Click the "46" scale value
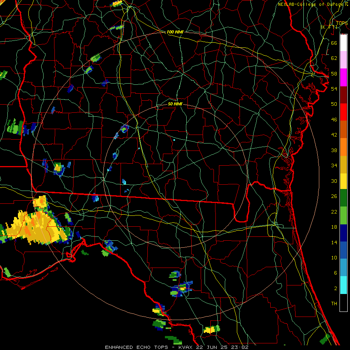This screenshot has height=350, width=350. [334, 120]
